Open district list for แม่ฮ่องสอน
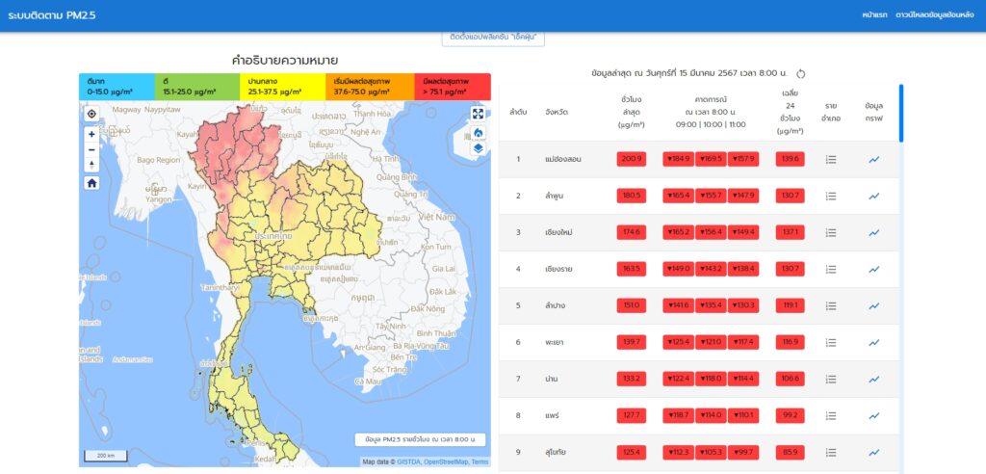 [830, 159]
